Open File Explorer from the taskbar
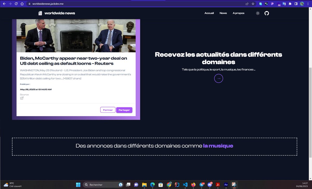 (x=144, y=185)
